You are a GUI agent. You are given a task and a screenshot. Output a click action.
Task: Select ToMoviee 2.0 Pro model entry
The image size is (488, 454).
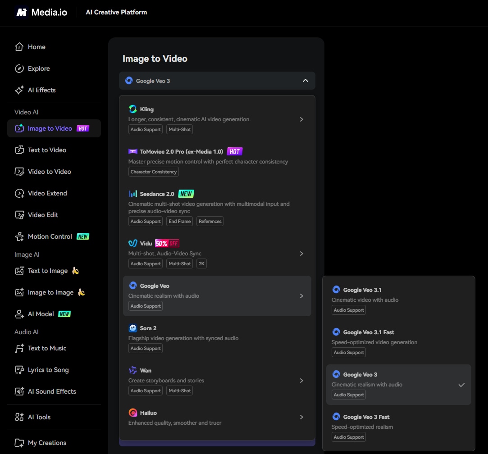[217, 162]
